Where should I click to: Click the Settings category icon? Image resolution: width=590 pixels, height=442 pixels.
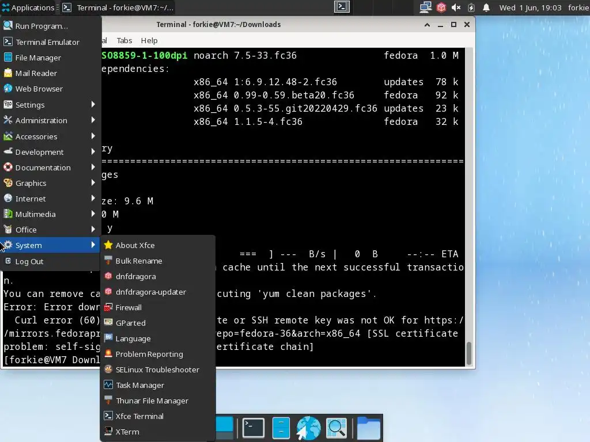[x=8, y=105]
